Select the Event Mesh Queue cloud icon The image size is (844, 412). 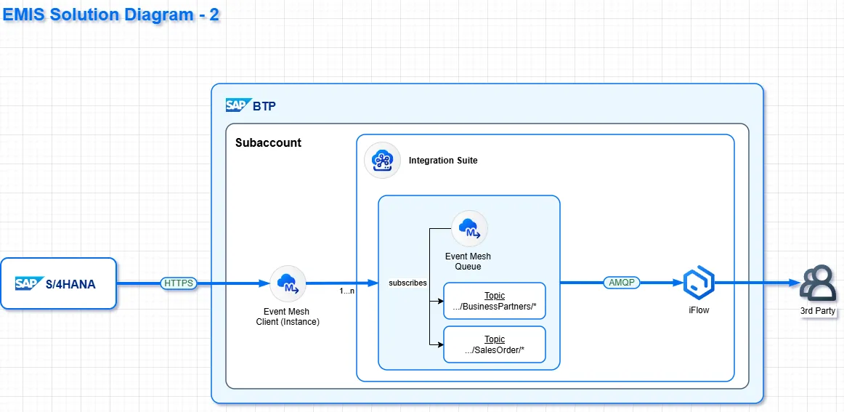point(469,228)
